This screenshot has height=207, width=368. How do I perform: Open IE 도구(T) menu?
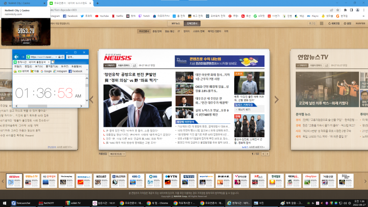[x=65, y=66]
